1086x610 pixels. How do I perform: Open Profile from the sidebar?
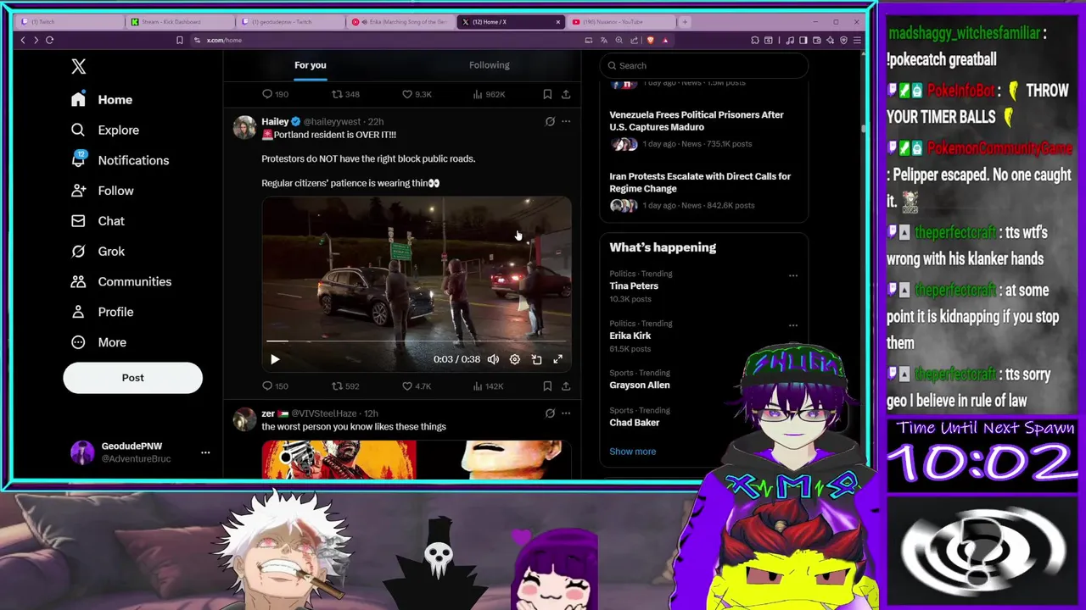pyautogui.click(x=103, y=312)
